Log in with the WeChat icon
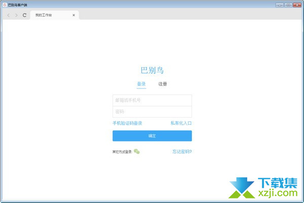 [x=137, y=151]
